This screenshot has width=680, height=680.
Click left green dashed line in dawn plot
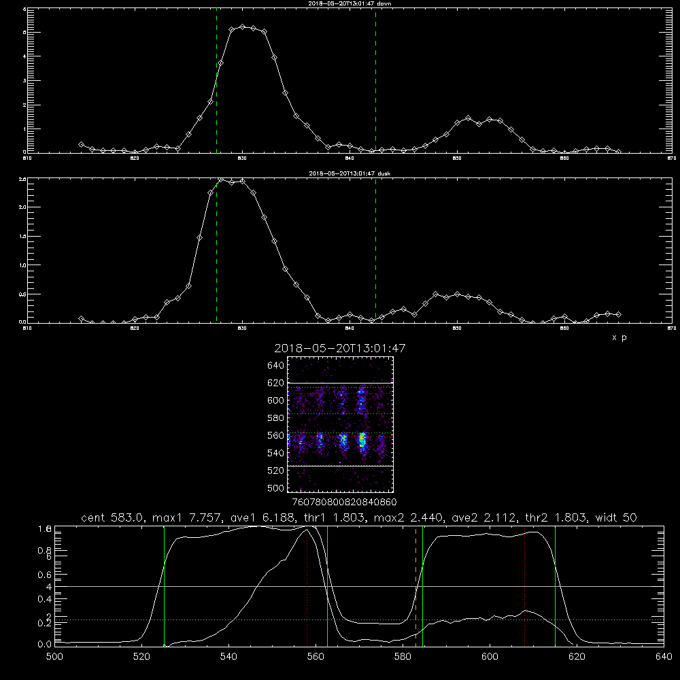[x=216, y=82]
